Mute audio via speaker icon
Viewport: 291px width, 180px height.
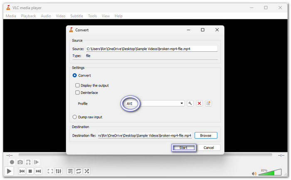[x=254, y=173]
